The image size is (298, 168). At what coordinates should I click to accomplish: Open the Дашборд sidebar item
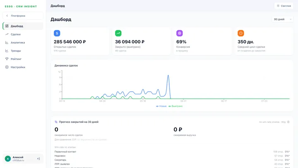pyautogui.click(x=23, y=26)
